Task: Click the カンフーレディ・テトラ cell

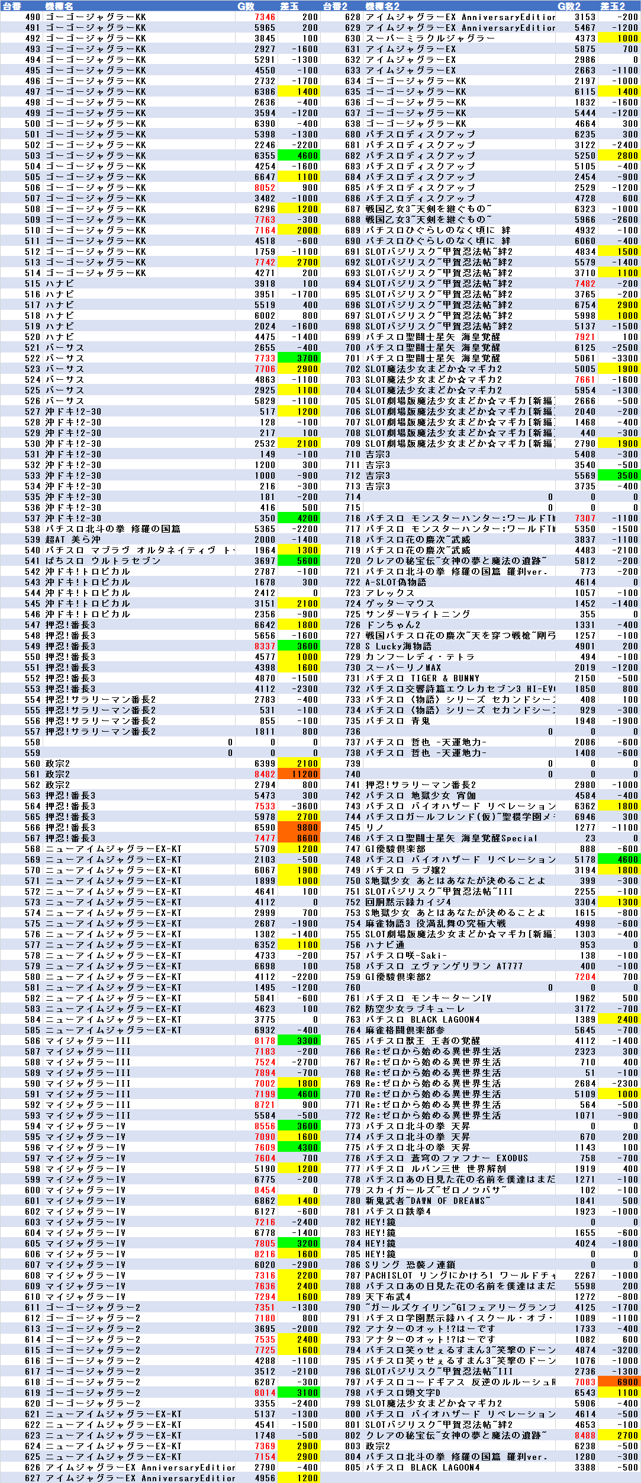Action: pos(459,656)
